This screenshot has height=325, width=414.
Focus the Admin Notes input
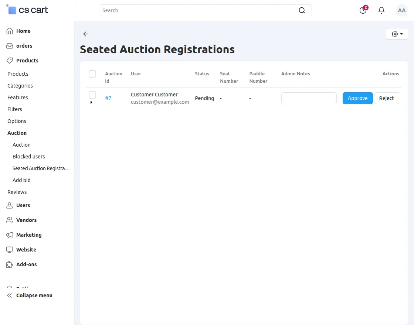tap(309, 98)
